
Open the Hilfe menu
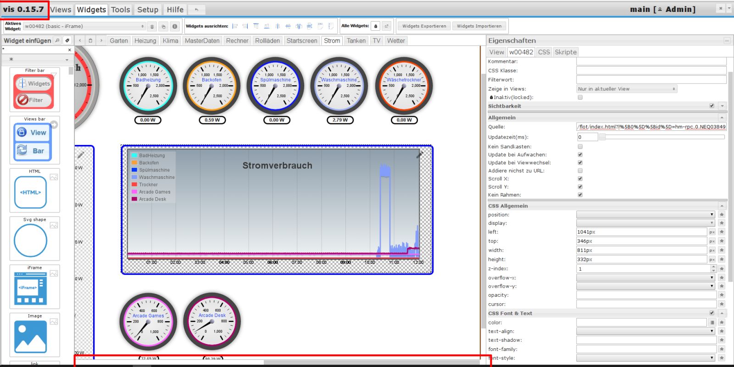coord(175,10)
